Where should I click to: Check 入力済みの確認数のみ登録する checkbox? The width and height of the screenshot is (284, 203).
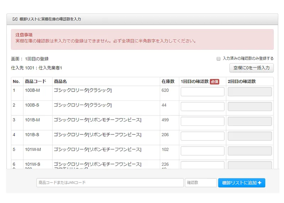click(x=218, y=59)
